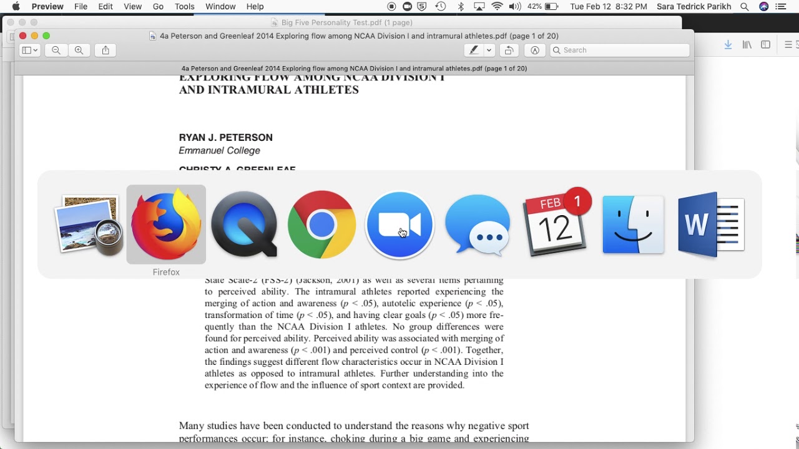This screenshot has width=799, height=449.
Task: Switch to Microsoft Word in switcher
Action: coord(711,224)
